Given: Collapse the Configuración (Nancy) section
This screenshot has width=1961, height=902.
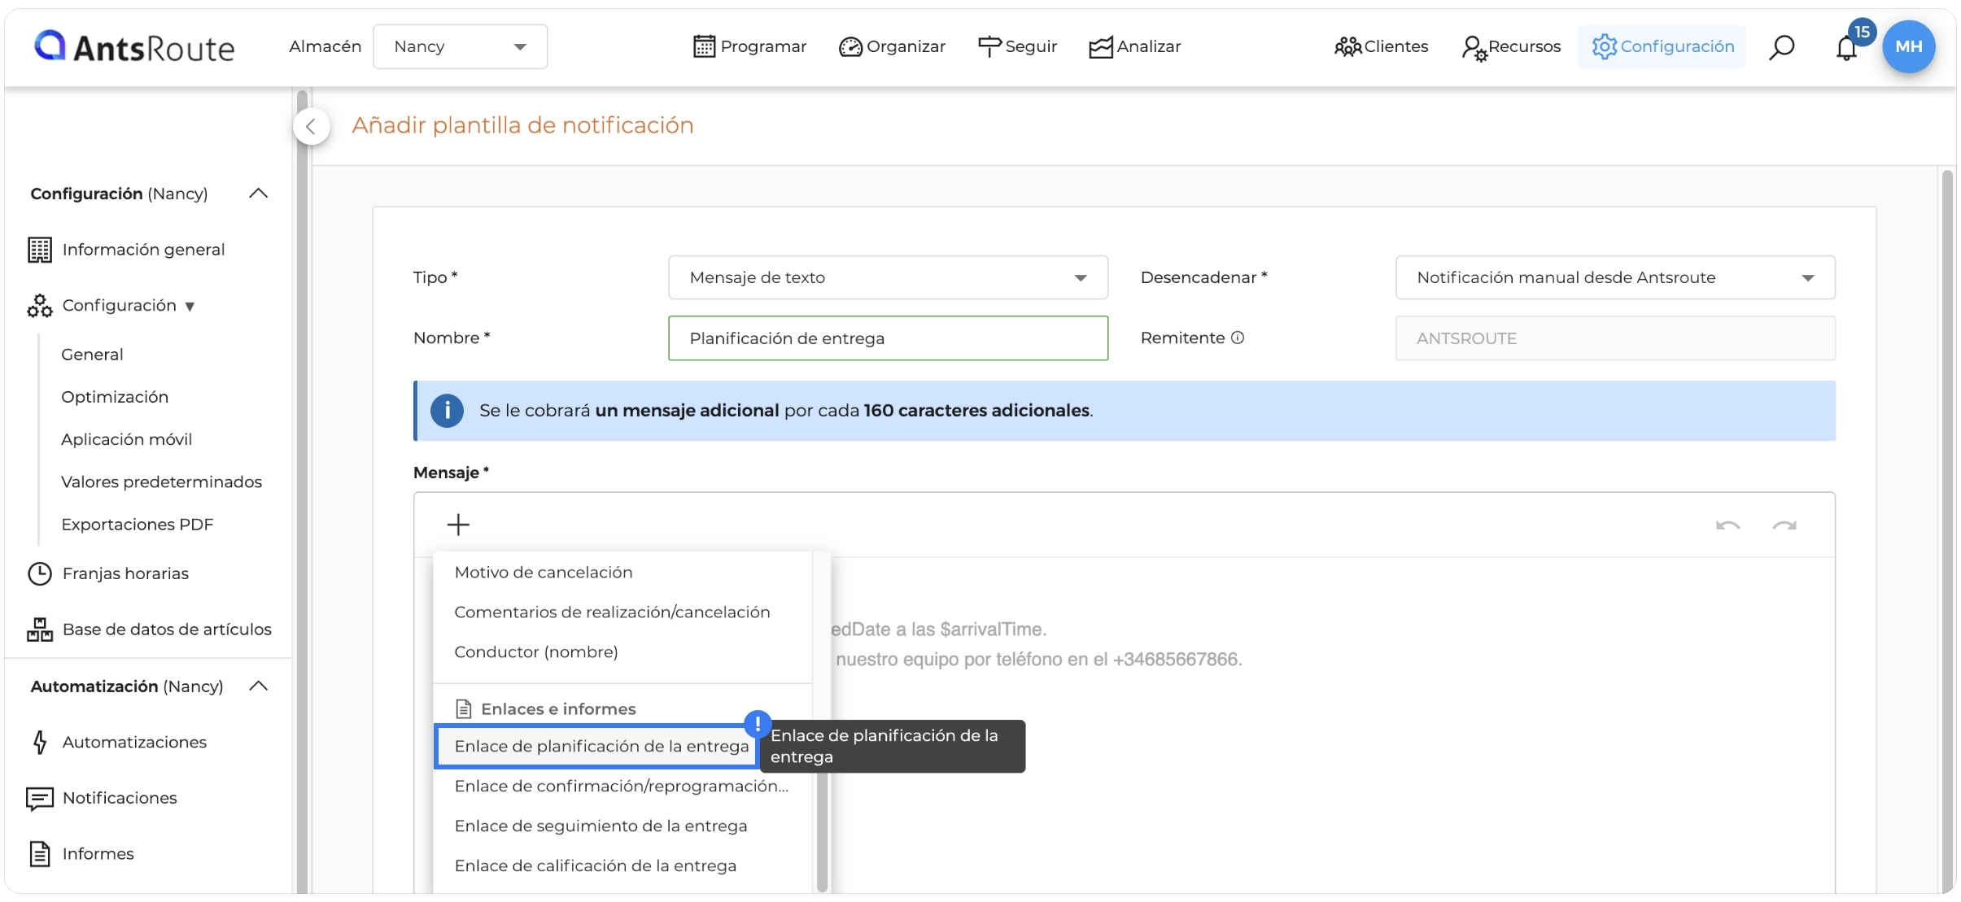Looking at the screenshot, I should (x=258, y=193).
